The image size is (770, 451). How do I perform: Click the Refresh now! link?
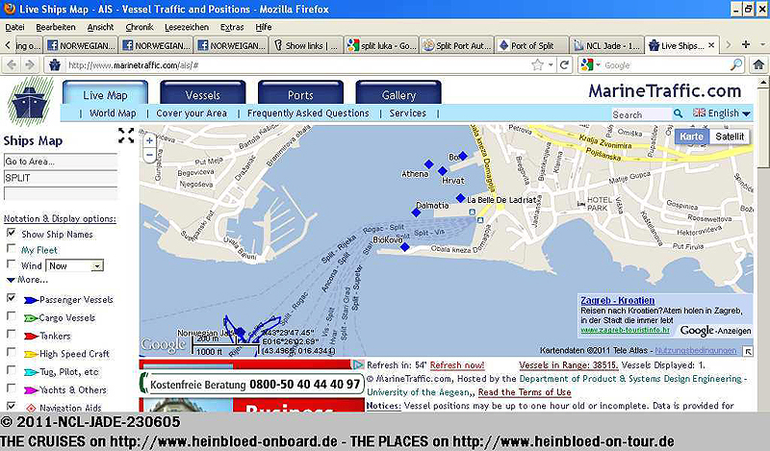point(456,365)
